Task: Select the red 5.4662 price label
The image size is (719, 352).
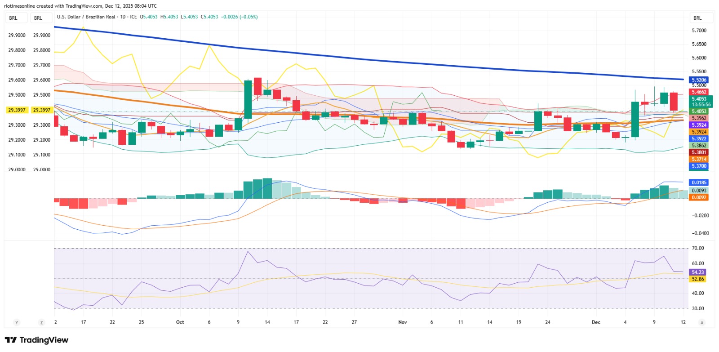Action: tap(699, 92)
